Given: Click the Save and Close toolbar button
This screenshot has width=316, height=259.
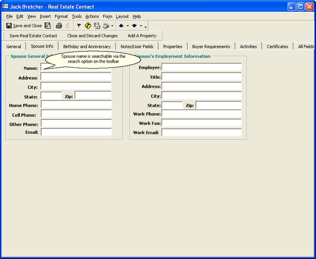Looking at the screenshot, I should 24,26.
